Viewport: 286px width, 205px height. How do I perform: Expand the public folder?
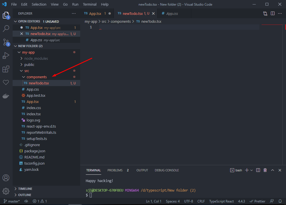[x=29, y=65]
